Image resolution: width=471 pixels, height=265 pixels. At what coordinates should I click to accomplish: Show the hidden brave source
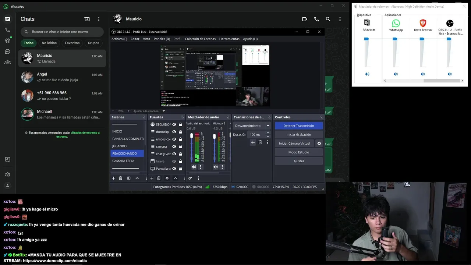[174, 161]
